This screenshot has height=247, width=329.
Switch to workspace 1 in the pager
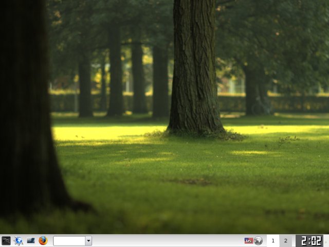point(273,240)
